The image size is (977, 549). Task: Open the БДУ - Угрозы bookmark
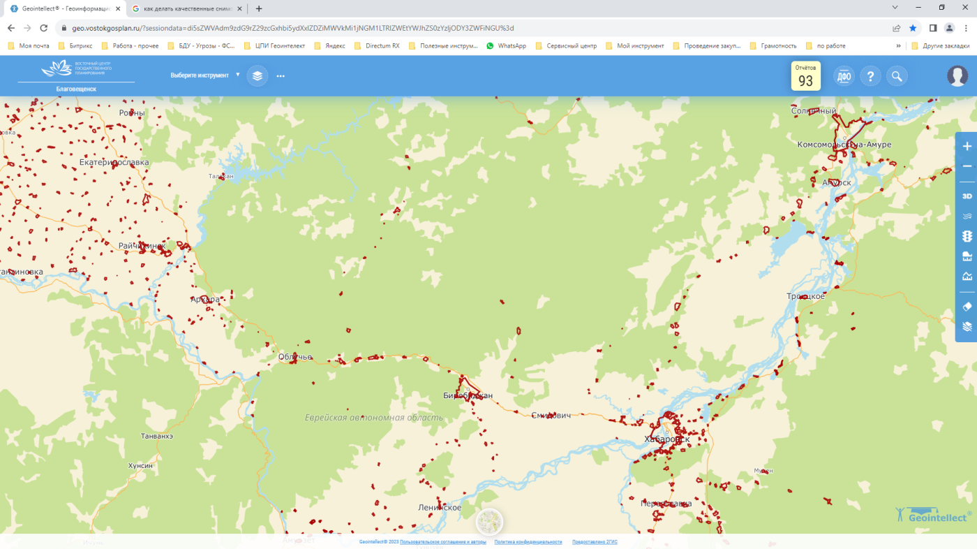click(x=202, y=45)
